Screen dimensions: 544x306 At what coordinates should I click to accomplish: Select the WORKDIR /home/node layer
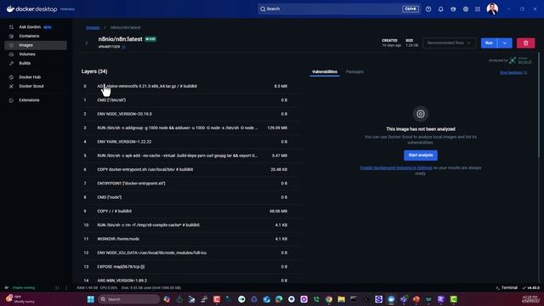coord(190,239)
